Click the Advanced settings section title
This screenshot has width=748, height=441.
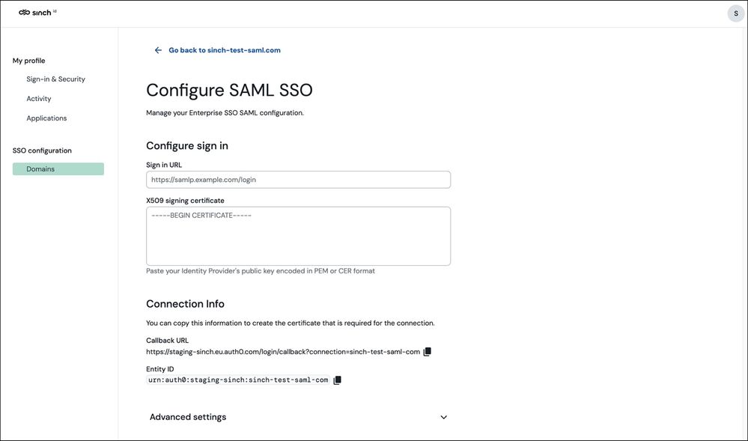coord(188,417)
